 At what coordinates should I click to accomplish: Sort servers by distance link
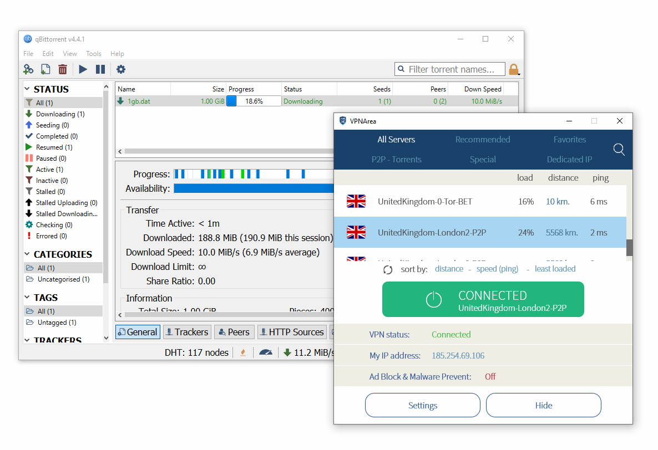pyautogui.click(x=449, y=269)
